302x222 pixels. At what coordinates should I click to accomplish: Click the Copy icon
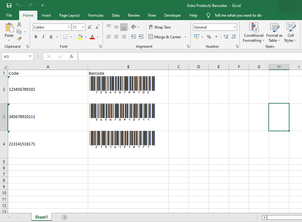click(19, 32)
